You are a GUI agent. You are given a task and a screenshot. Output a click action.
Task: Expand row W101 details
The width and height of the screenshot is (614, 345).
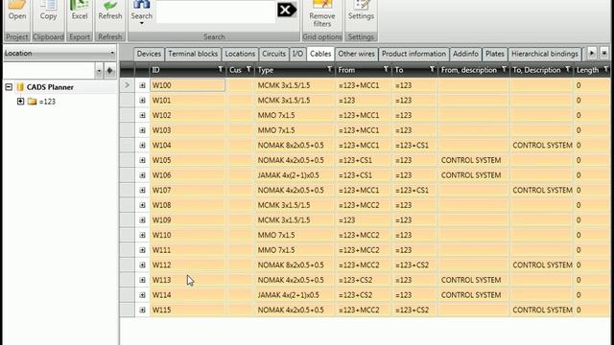143,101
